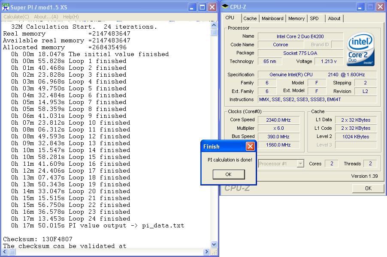
Task: Click the Intel Core 2 Duo logo
Action: pos(360,49)
